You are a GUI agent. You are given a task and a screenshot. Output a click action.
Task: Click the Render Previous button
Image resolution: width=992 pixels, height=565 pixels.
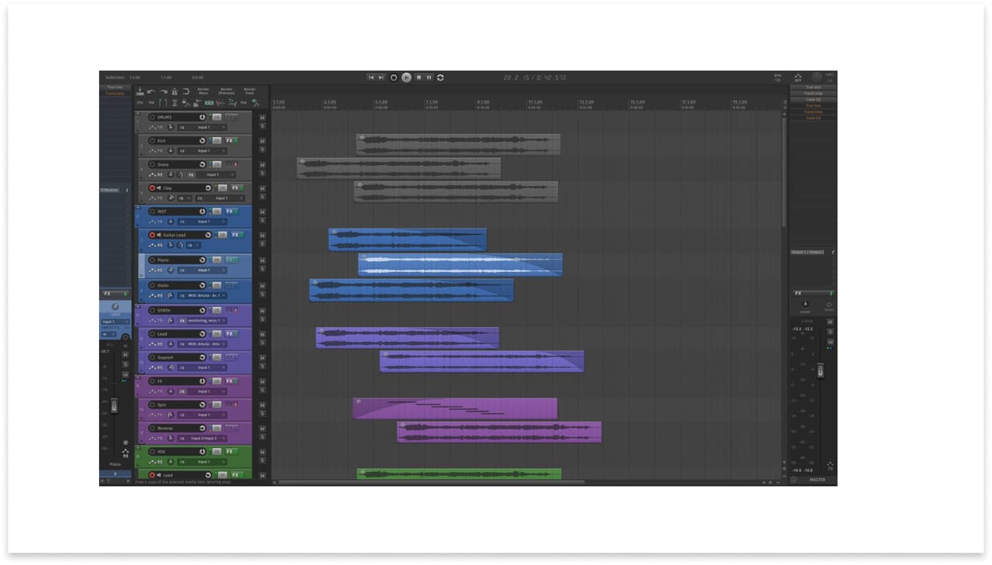226,91
